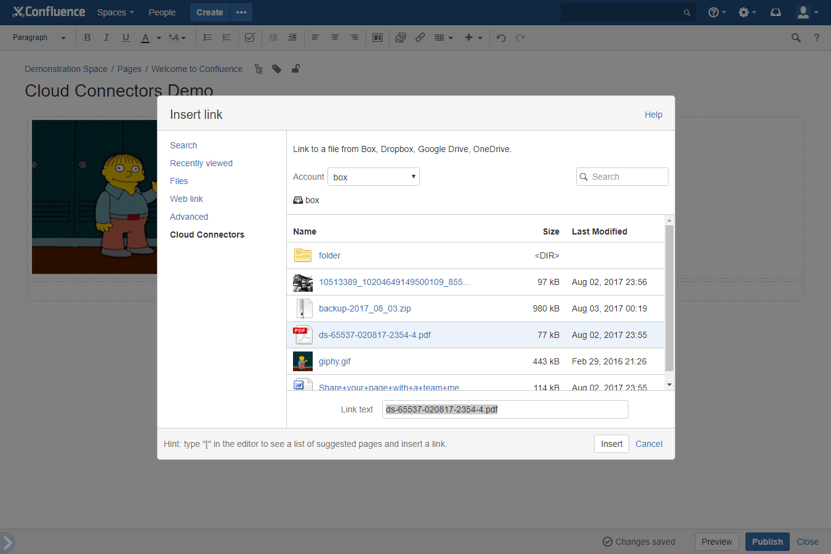The height and width of the screenshot is (554, 831).
Task: Open the insert table dropdown
Action: pos(443,38)
